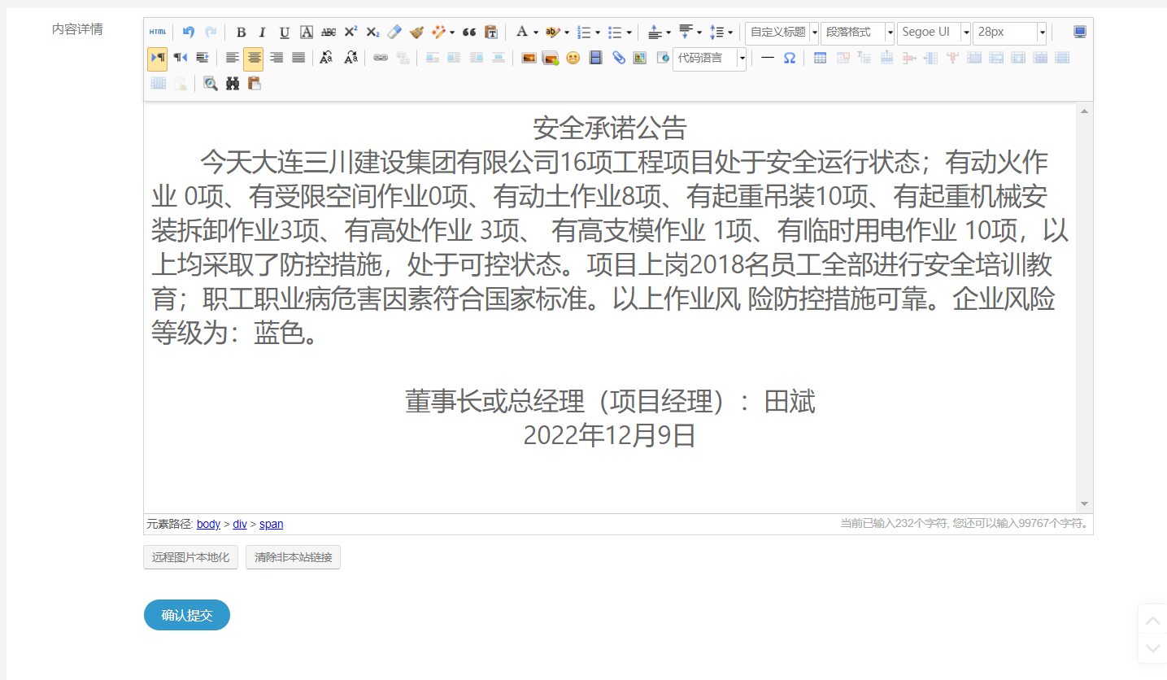1167x680 pixels.
Task: Click the 清除非本站链接 button
Action: click(293, 558)
